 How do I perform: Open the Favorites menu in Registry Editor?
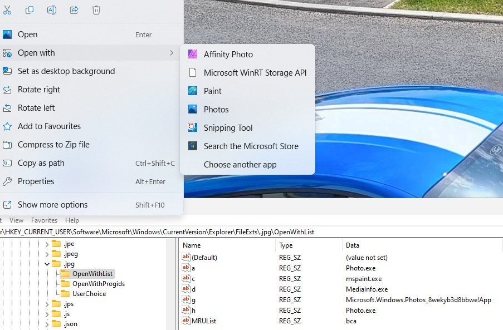point(44,220)
